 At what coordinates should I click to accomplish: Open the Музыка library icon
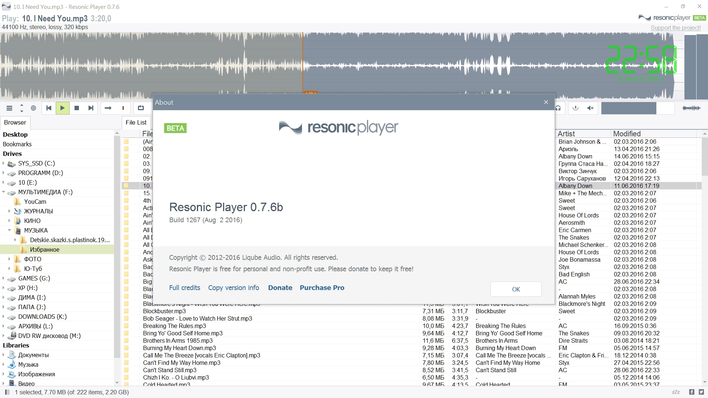pyautogui.click(x=12, y=364)
